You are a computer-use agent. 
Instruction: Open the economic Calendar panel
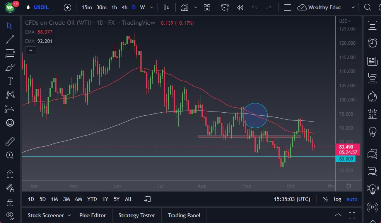[372, 114]
